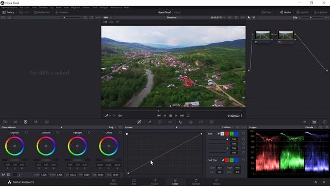Select the Motion Effects palette icon

[46, 122]
